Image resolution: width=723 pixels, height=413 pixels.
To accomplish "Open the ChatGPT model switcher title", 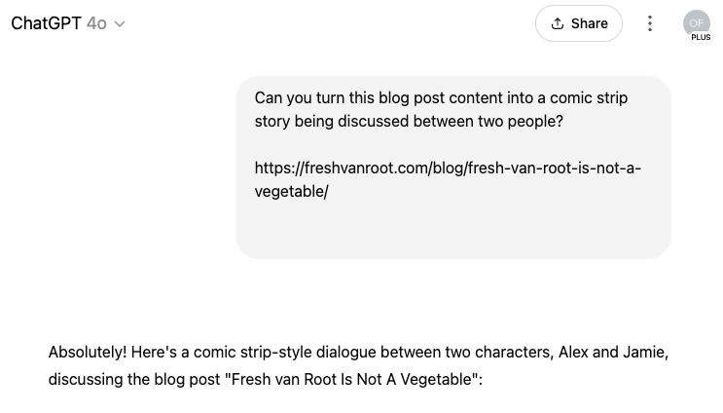I will pos(68,23).
